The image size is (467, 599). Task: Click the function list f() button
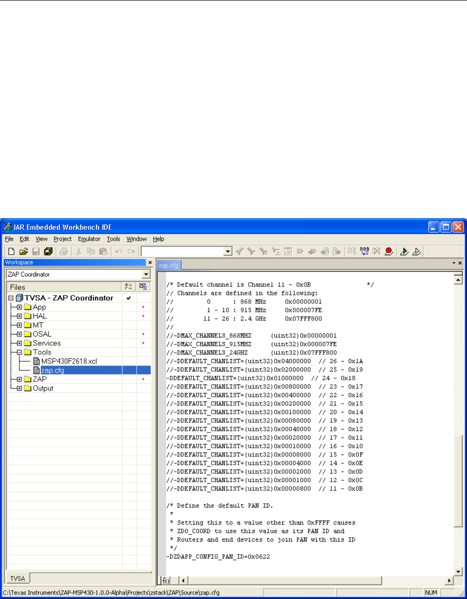[x=165, y=581]
